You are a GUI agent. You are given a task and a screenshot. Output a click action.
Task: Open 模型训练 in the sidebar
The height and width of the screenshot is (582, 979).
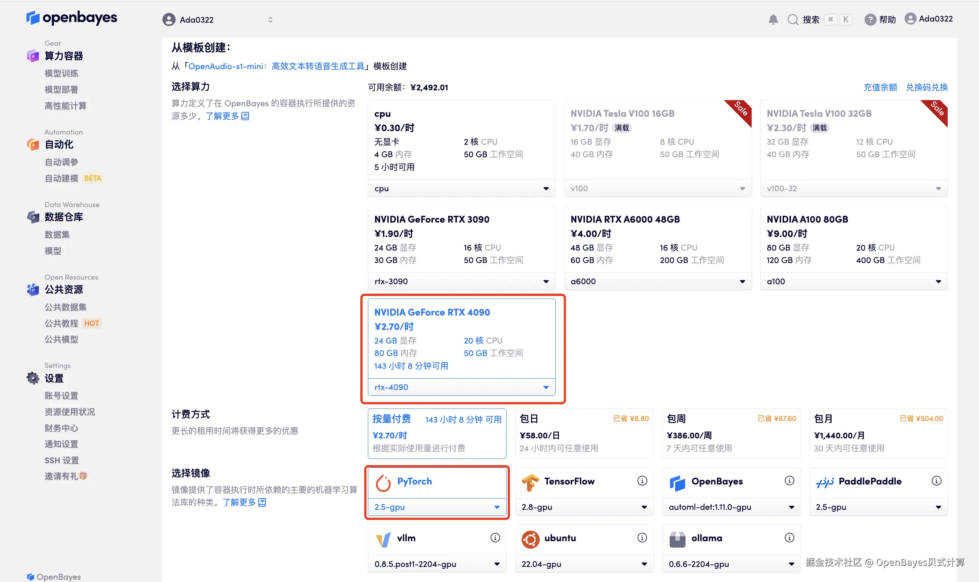(x=61, y=73)
